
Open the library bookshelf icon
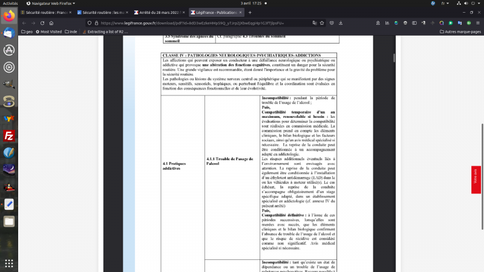click(x=387, y=23)
